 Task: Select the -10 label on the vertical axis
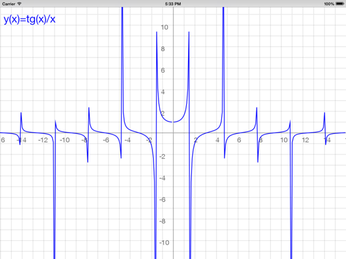(x=164, y=243)
